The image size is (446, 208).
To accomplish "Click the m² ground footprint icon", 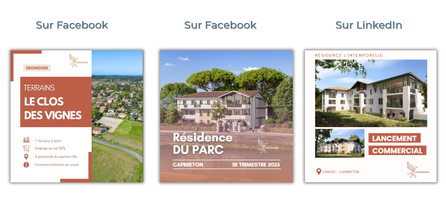I will [26, 148].
